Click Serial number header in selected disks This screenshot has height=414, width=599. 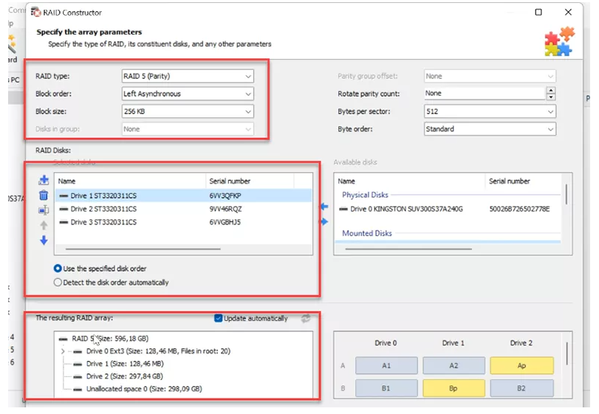250,181
